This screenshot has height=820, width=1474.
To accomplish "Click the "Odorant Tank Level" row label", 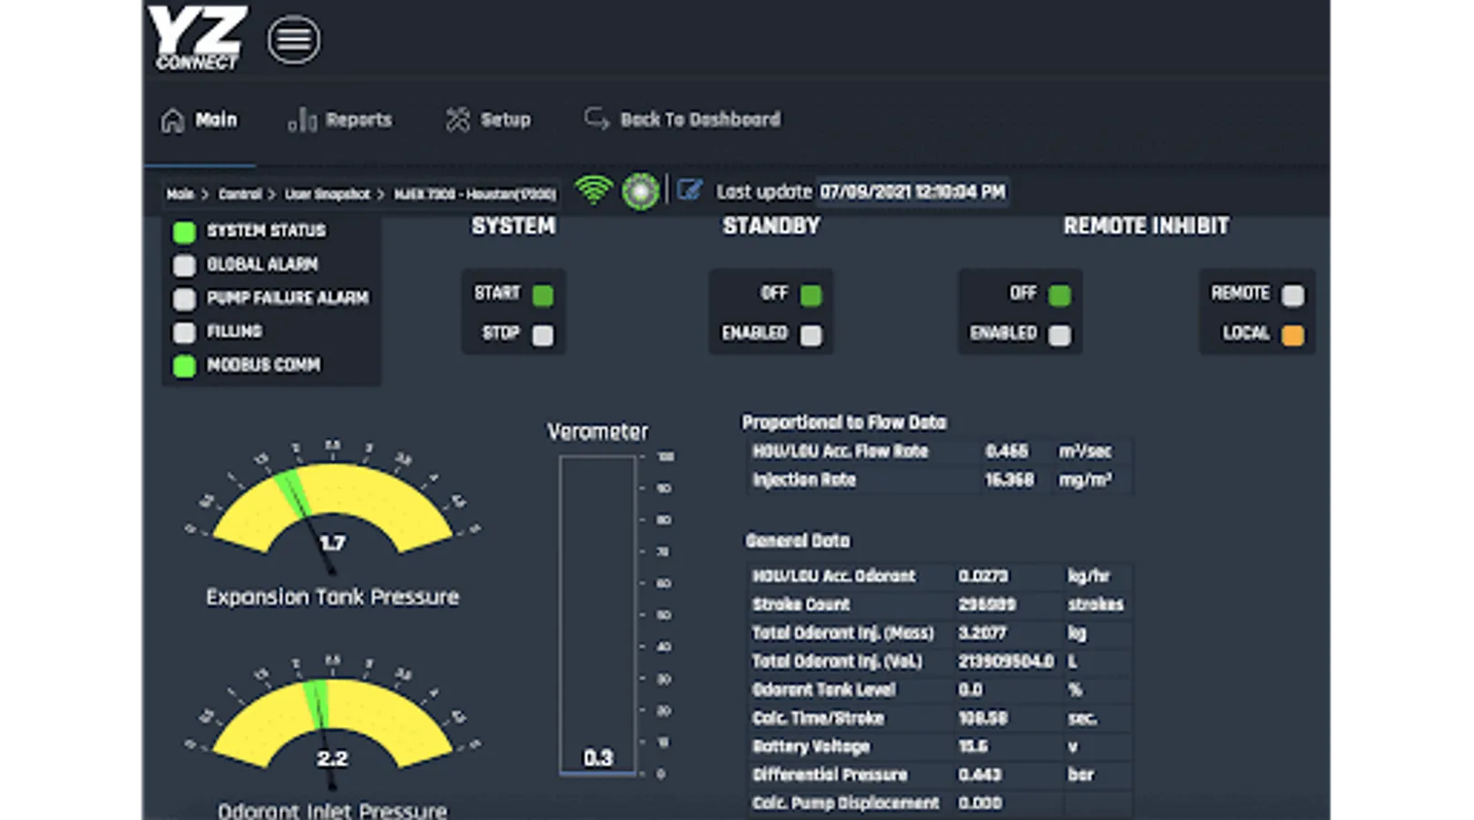I will (x=824, y=691).
